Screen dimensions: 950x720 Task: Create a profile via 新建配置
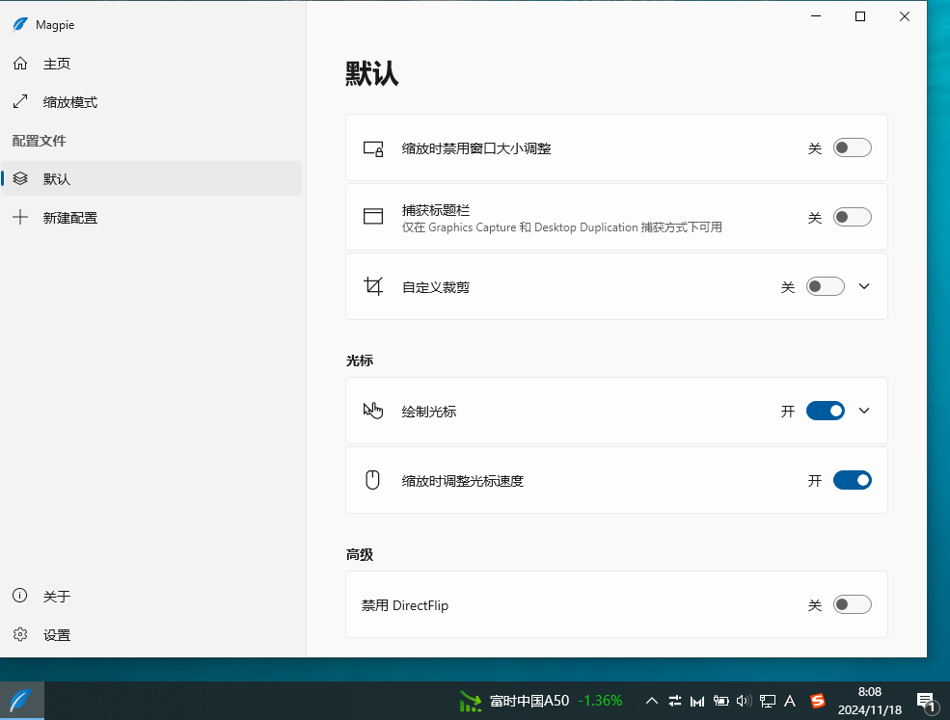point(151,218)
